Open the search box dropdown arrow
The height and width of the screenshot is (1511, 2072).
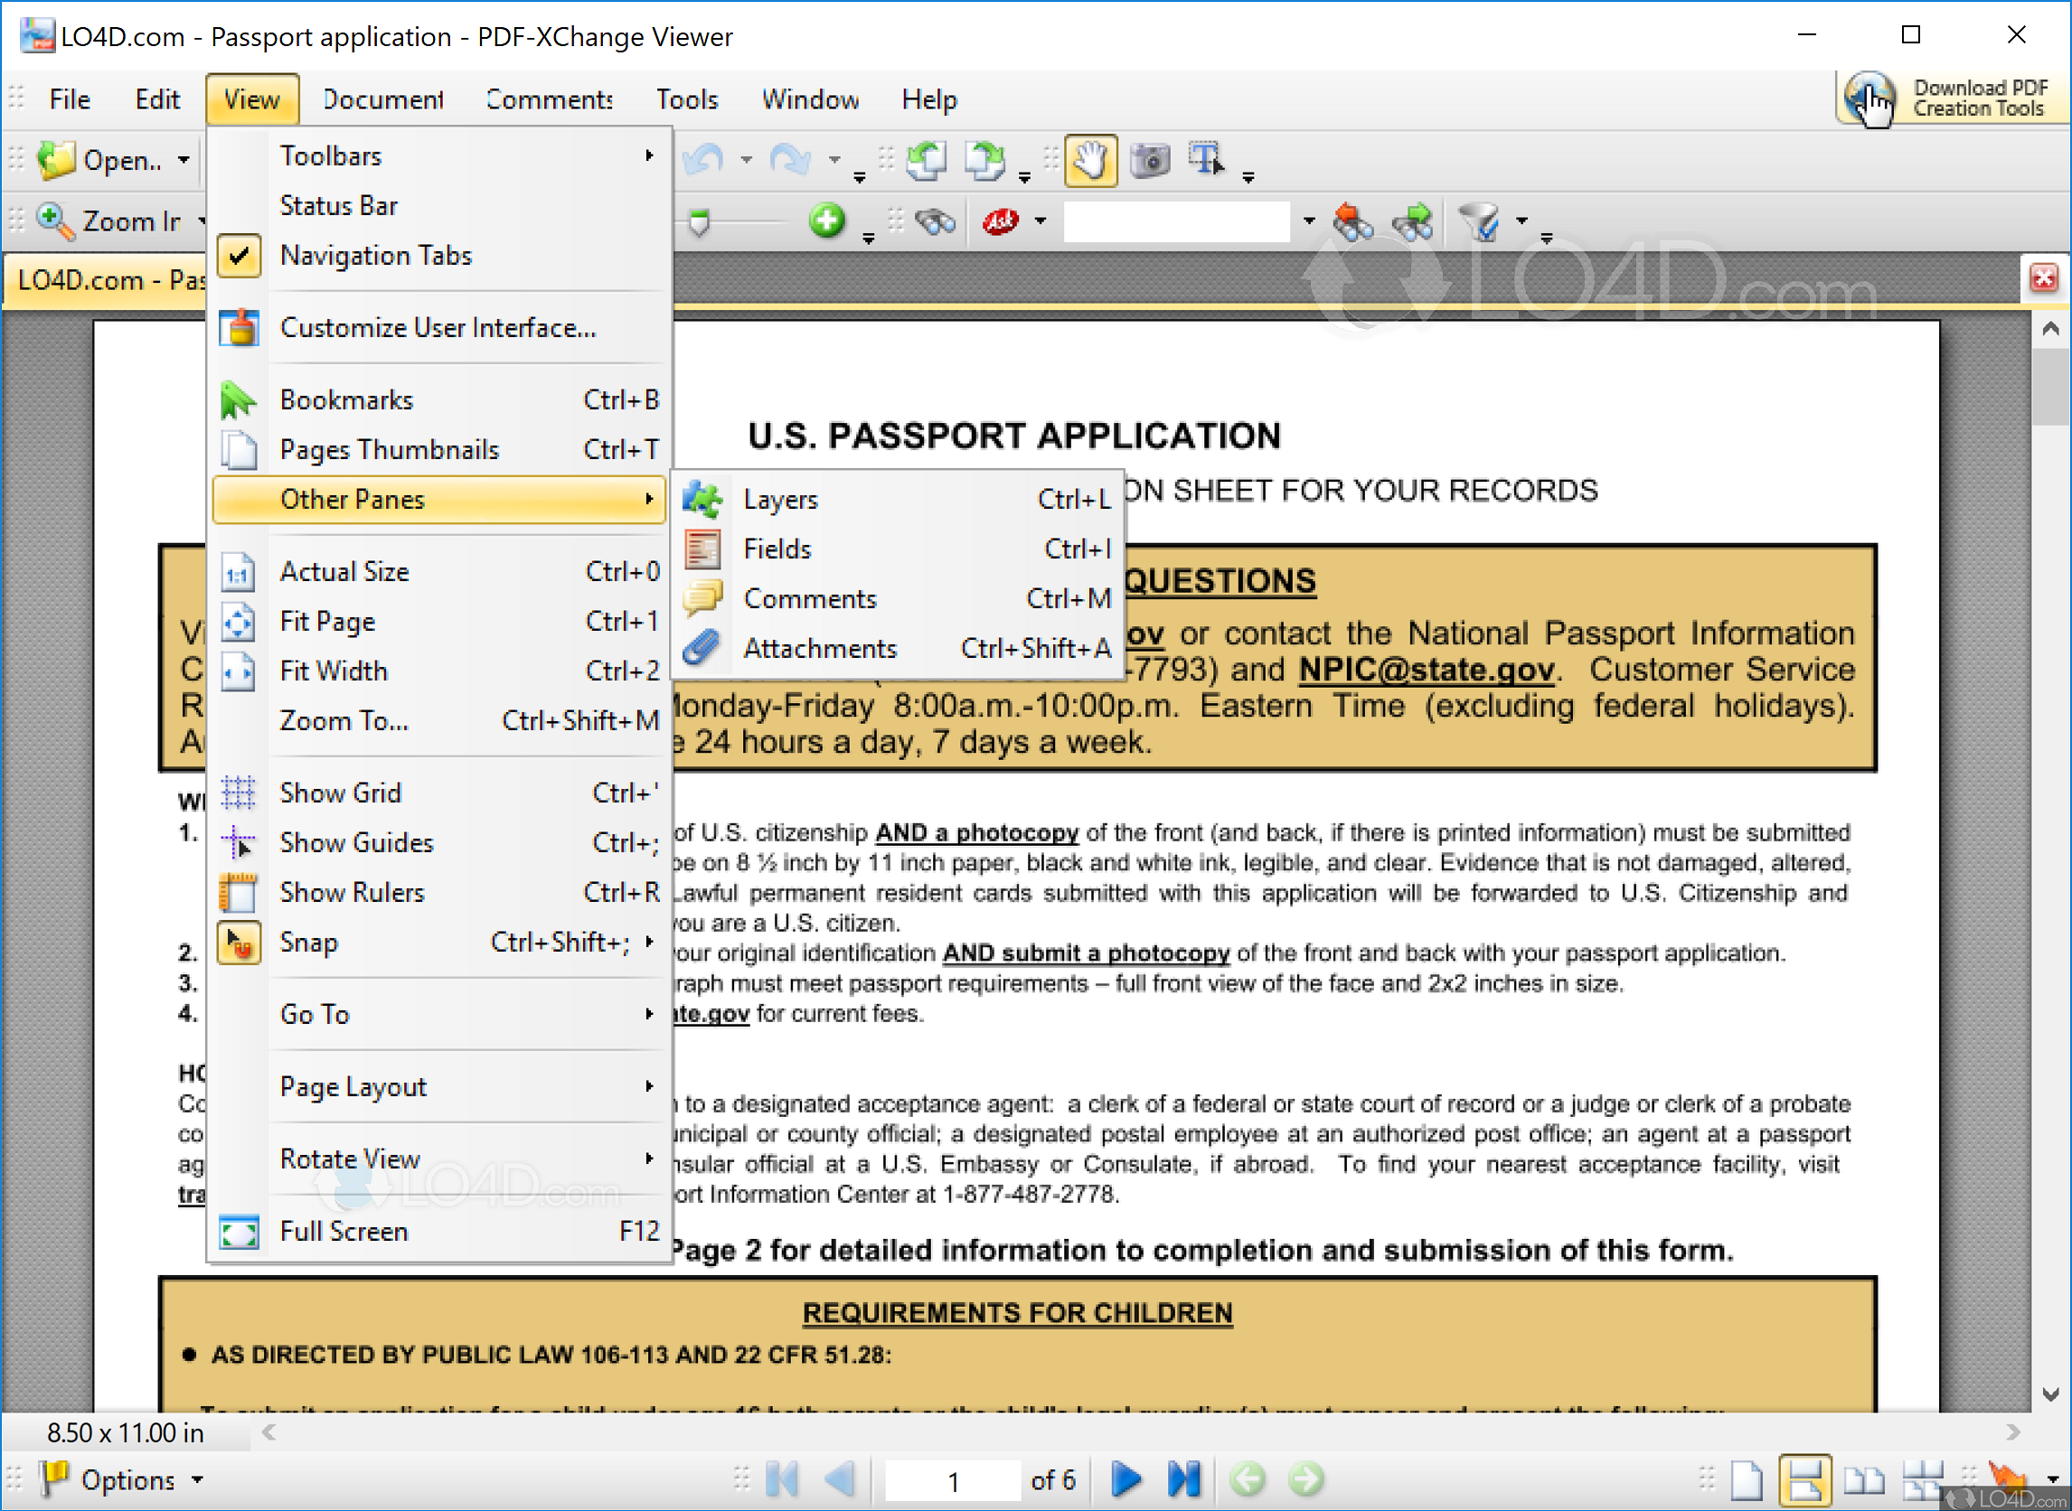pyautogui.click(x=1308, y=221)
